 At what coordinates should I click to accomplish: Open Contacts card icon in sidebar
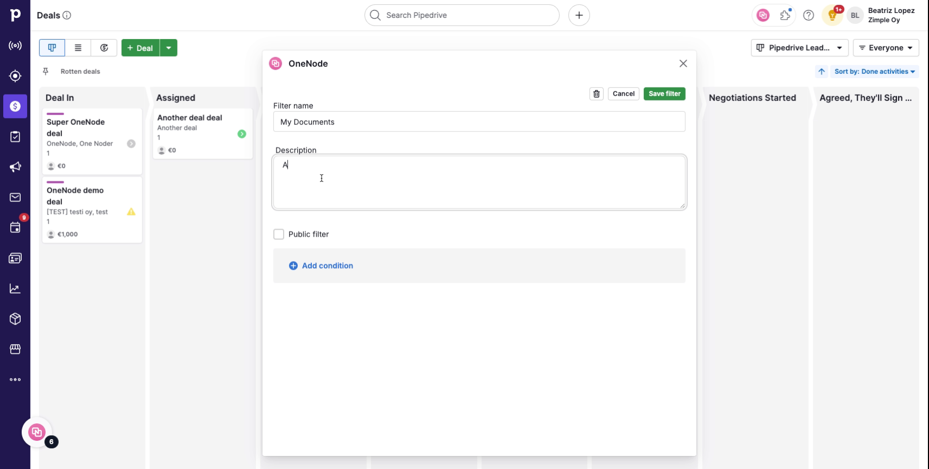[x=15, y=258]
